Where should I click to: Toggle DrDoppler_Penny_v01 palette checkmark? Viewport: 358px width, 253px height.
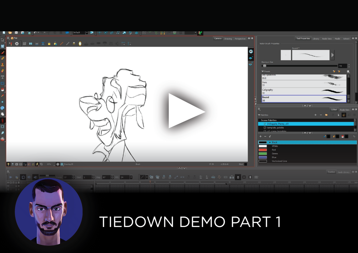click(265, 124)
